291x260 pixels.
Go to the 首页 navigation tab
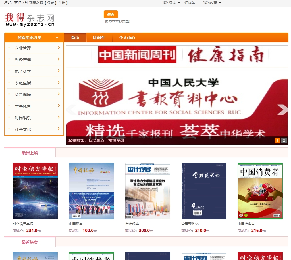[75, 38]
